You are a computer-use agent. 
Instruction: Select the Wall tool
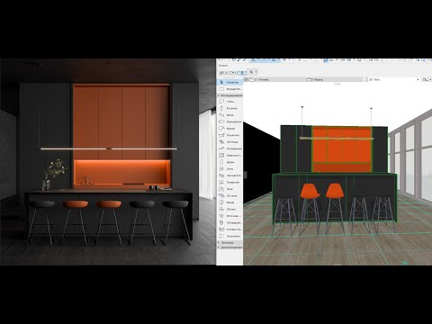coord(229,102)
